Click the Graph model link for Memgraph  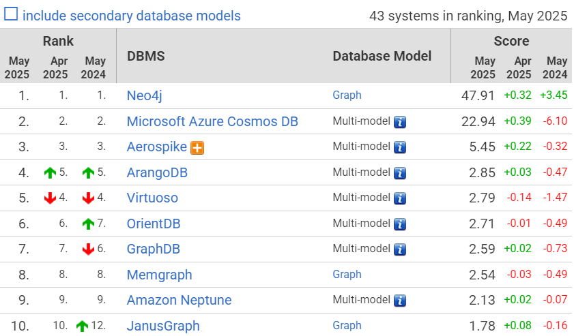(x=347, y=275)
